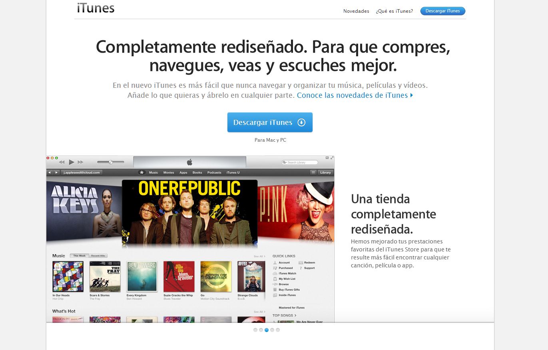The height and width of the screenshot is (350, 548).
Task: Click See All beside What's Hot
Action: point(259,312)
